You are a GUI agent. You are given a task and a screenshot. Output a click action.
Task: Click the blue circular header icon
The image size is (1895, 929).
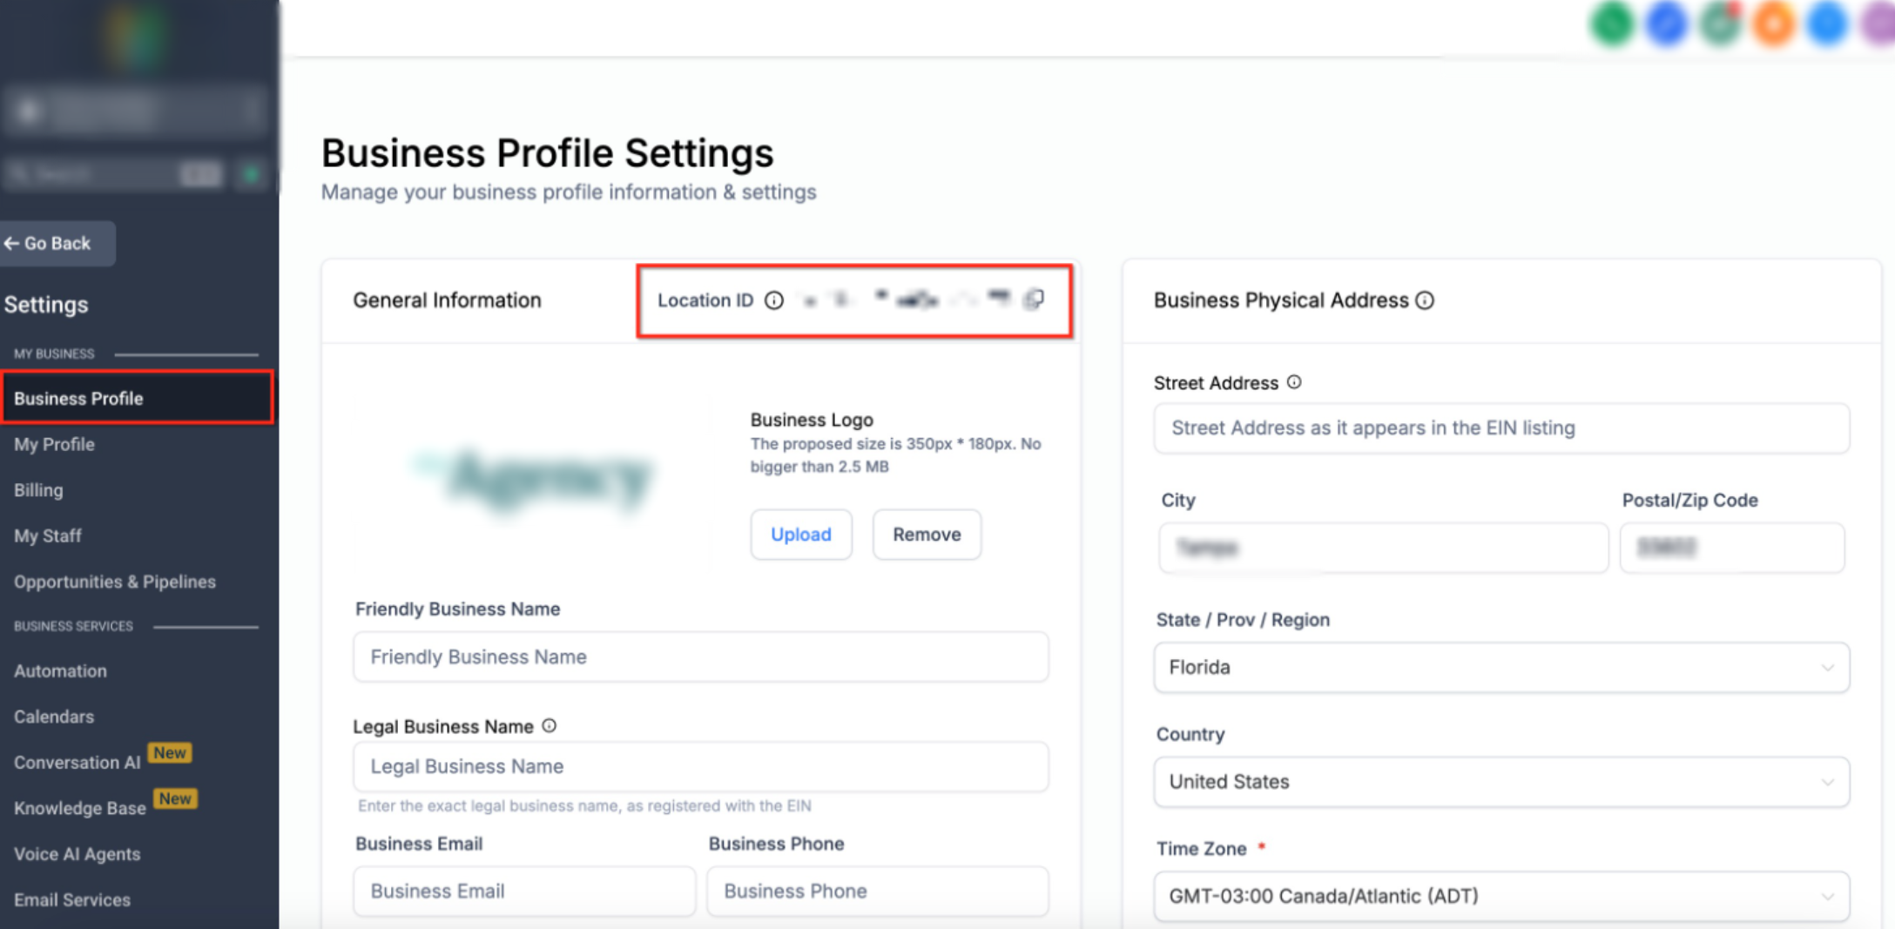click(x=1666, y=23)
